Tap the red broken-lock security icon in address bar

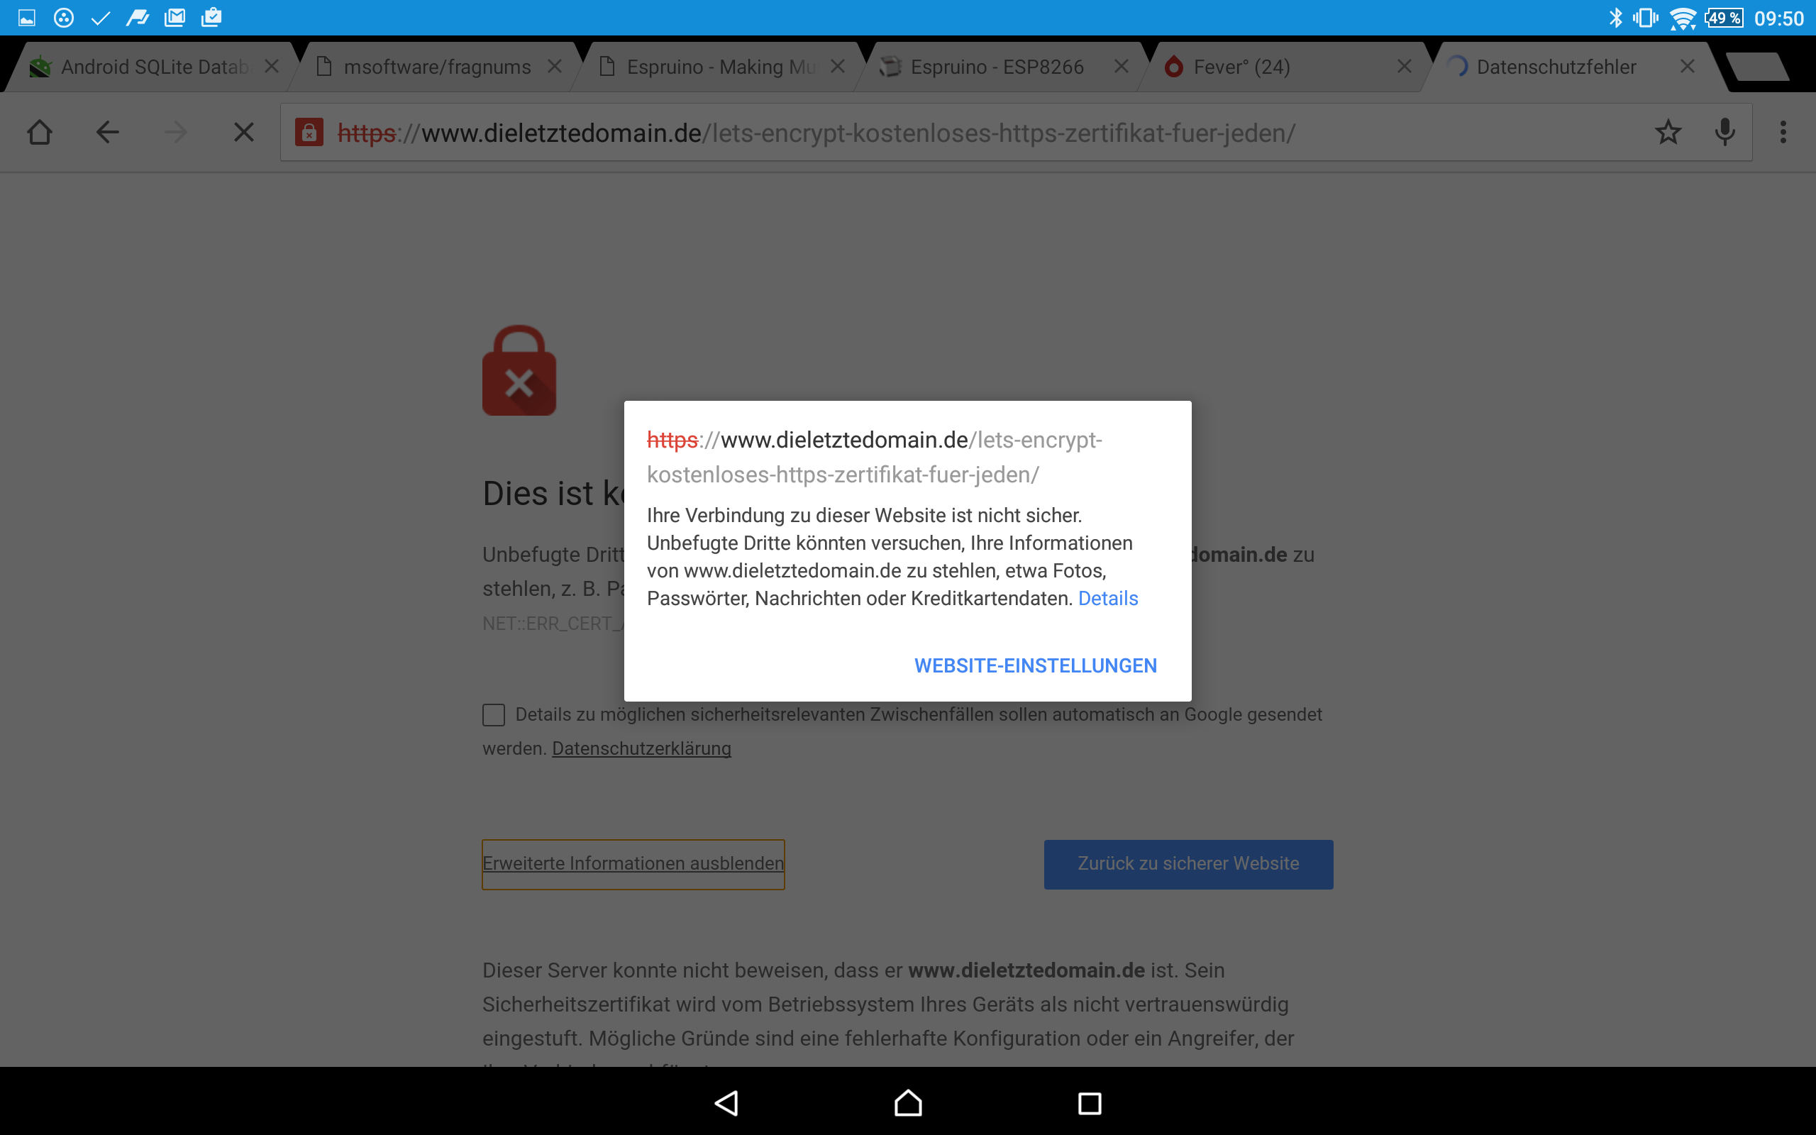pos(309,133)
